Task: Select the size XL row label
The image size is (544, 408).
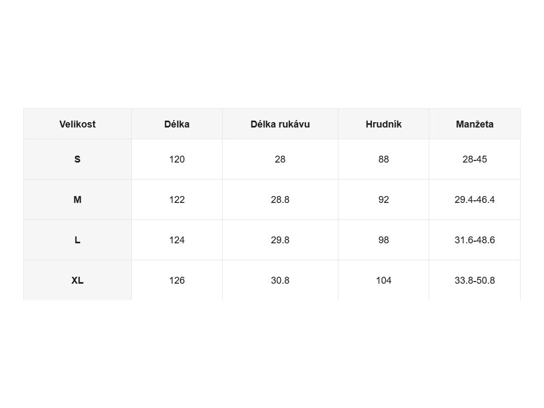Action: (x=78, y=280)
